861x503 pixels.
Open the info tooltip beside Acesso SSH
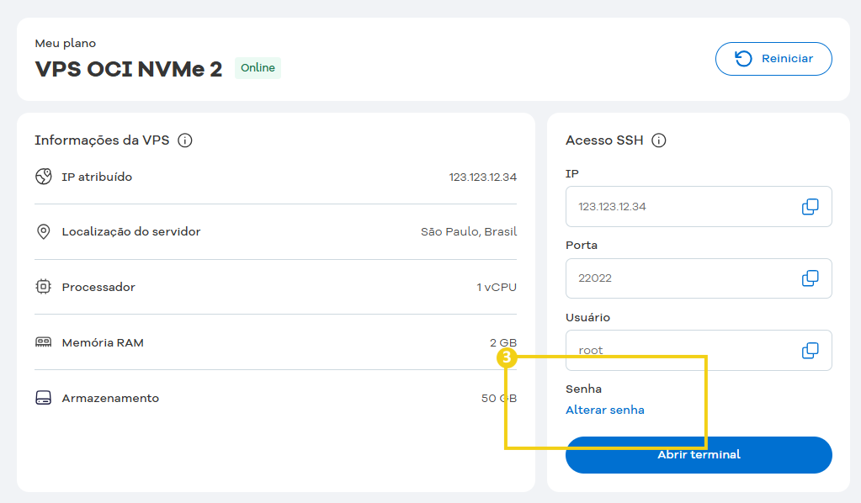point(658,140)
